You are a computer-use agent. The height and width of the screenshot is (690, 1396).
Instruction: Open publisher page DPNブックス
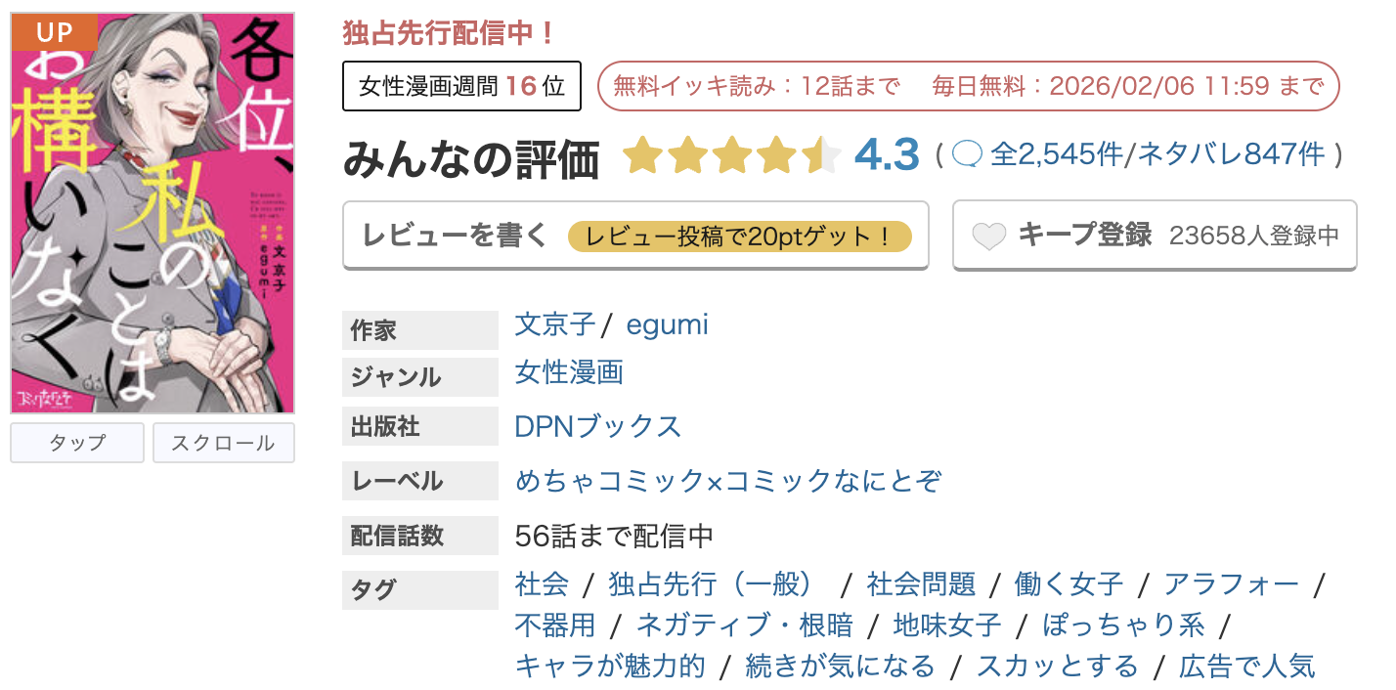(x=598, y=426)
